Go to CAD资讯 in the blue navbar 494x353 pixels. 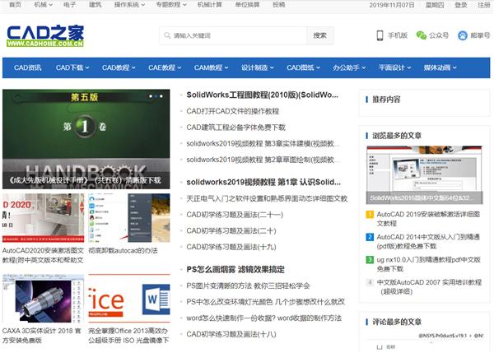(x=28, y=67)
